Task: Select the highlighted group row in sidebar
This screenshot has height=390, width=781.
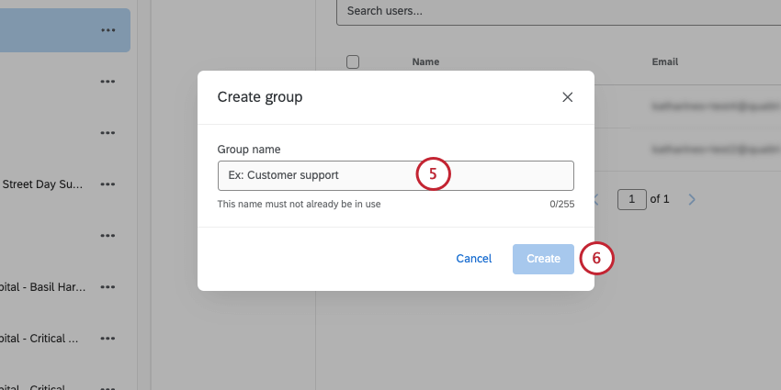Action: (x=46, y=30)
